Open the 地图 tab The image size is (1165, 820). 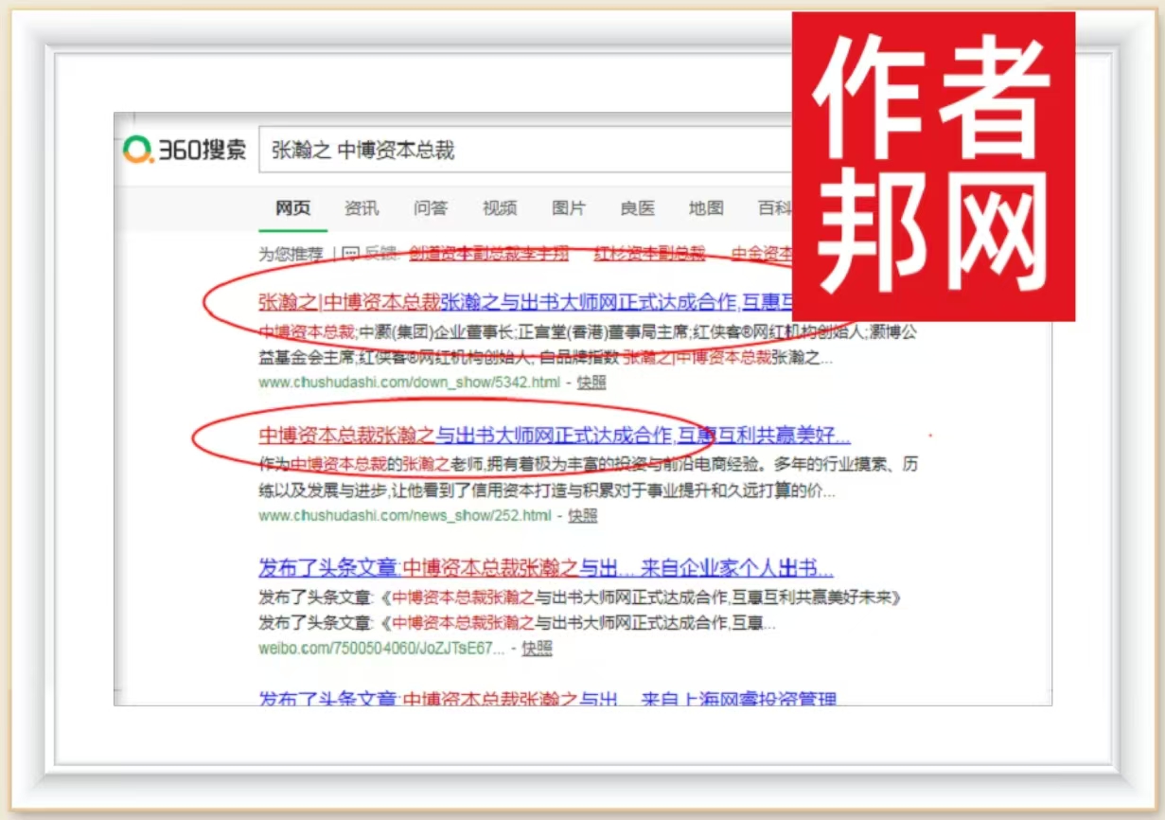pyautogui.click(x=706, y=208)
